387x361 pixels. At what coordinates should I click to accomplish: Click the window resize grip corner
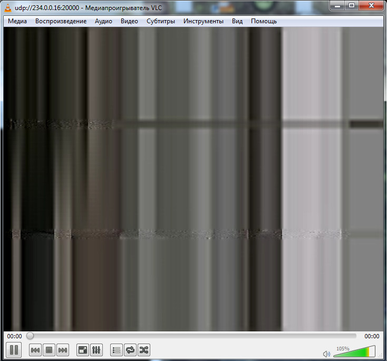coord(381,356)
